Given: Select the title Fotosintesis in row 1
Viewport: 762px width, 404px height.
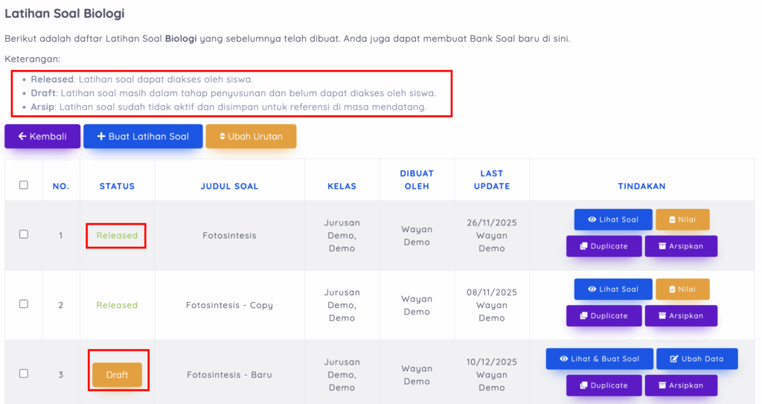Looking at the screenshot, I should click(229, 235).
